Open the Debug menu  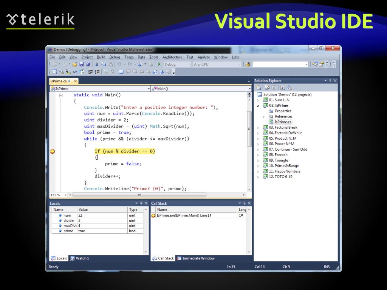pos(115,57)
